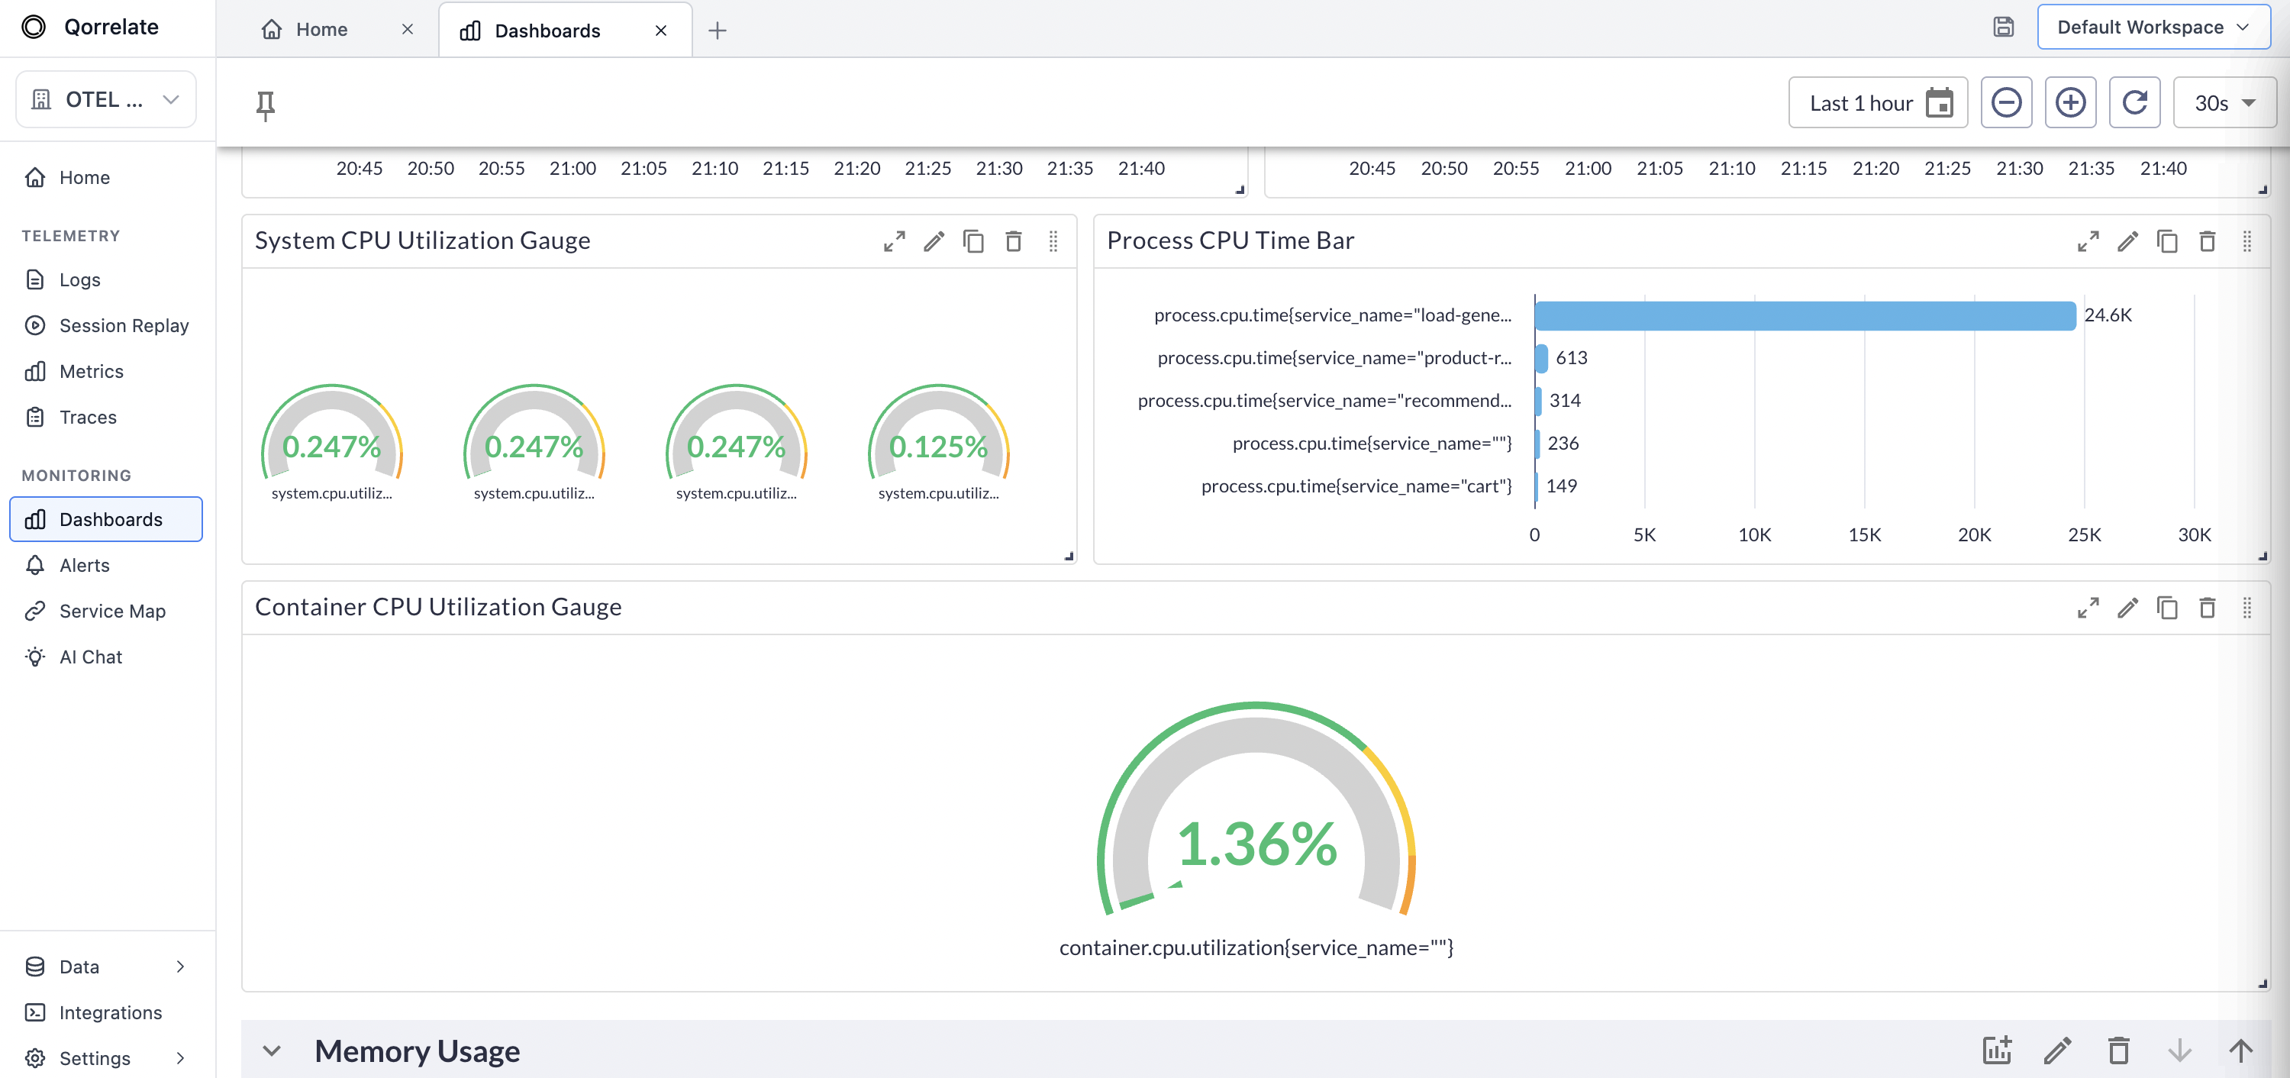The width and height of the screenshot is (2290, 1078).
Task: Collapse the Memory Usage section
Action: [273, 1051]
